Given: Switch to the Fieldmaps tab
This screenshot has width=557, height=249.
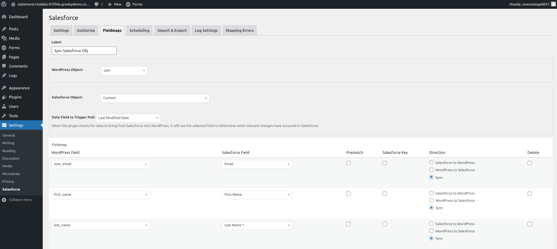Looking at the screenshot, I should coord(112,31).
